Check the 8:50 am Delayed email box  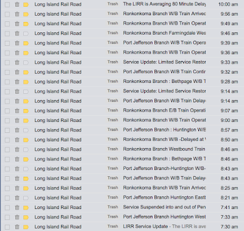[x=7, y=140]
